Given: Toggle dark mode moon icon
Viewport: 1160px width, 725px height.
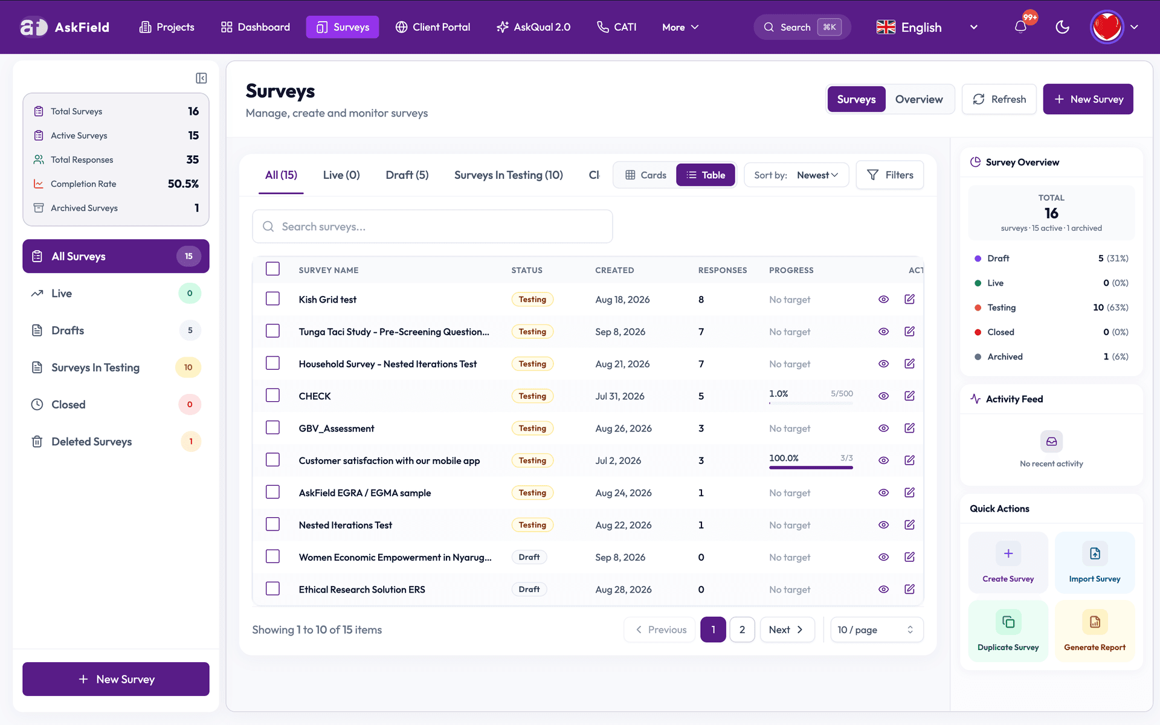Looking at the screenshot, I should [x=1062, y=27].
